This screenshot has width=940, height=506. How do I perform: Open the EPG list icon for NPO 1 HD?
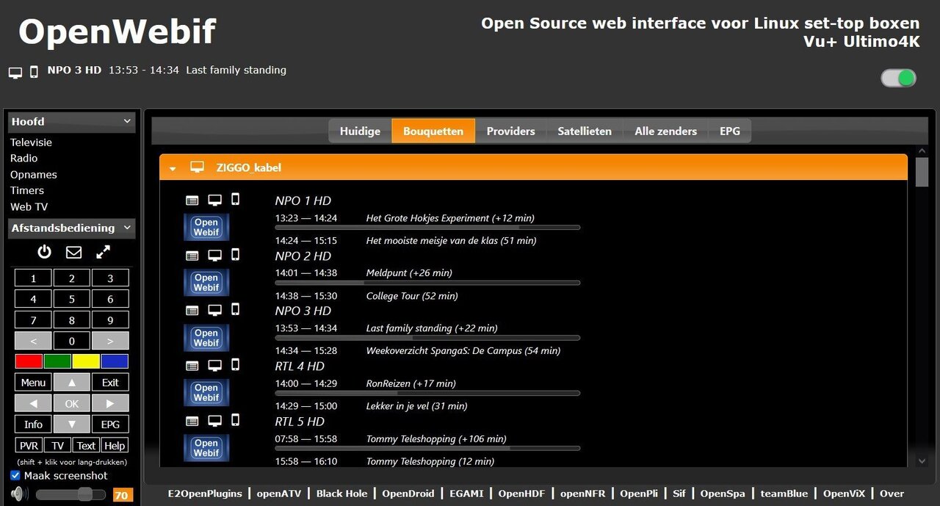tap(192, 200)
